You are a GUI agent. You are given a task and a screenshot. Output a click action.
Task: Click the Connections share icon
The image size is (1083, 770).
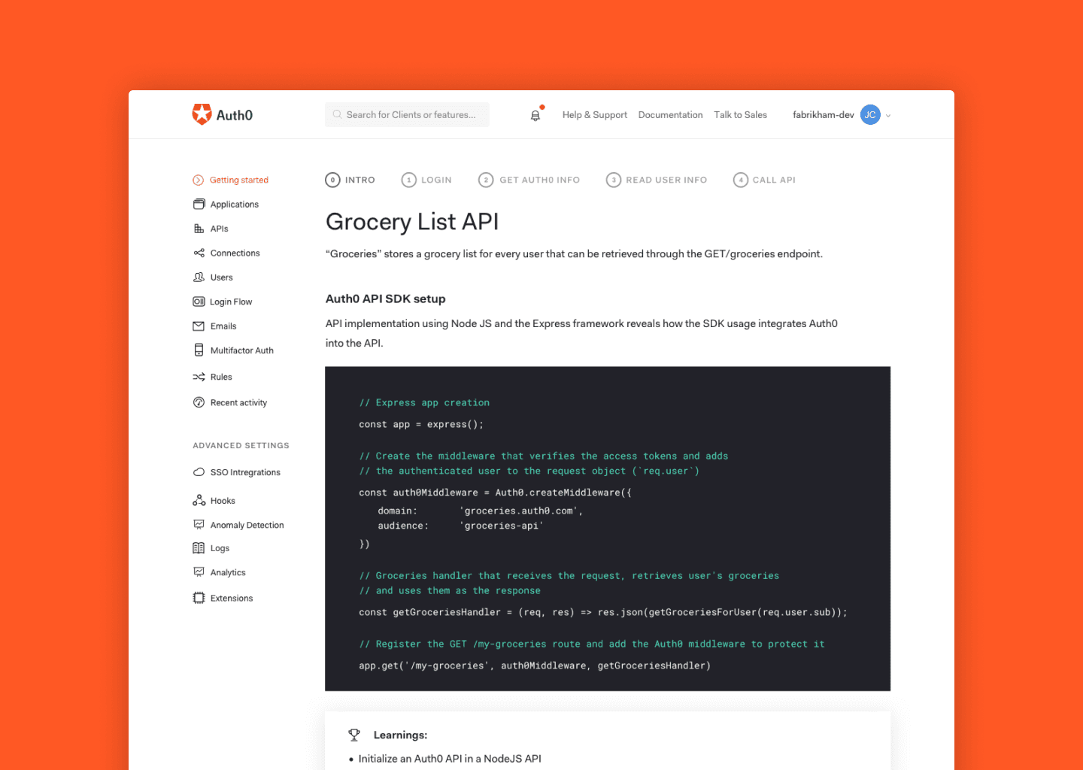199,253
